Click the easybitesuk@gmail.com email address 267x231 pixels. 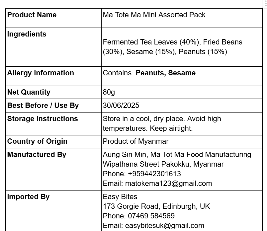tap(164, 226)
